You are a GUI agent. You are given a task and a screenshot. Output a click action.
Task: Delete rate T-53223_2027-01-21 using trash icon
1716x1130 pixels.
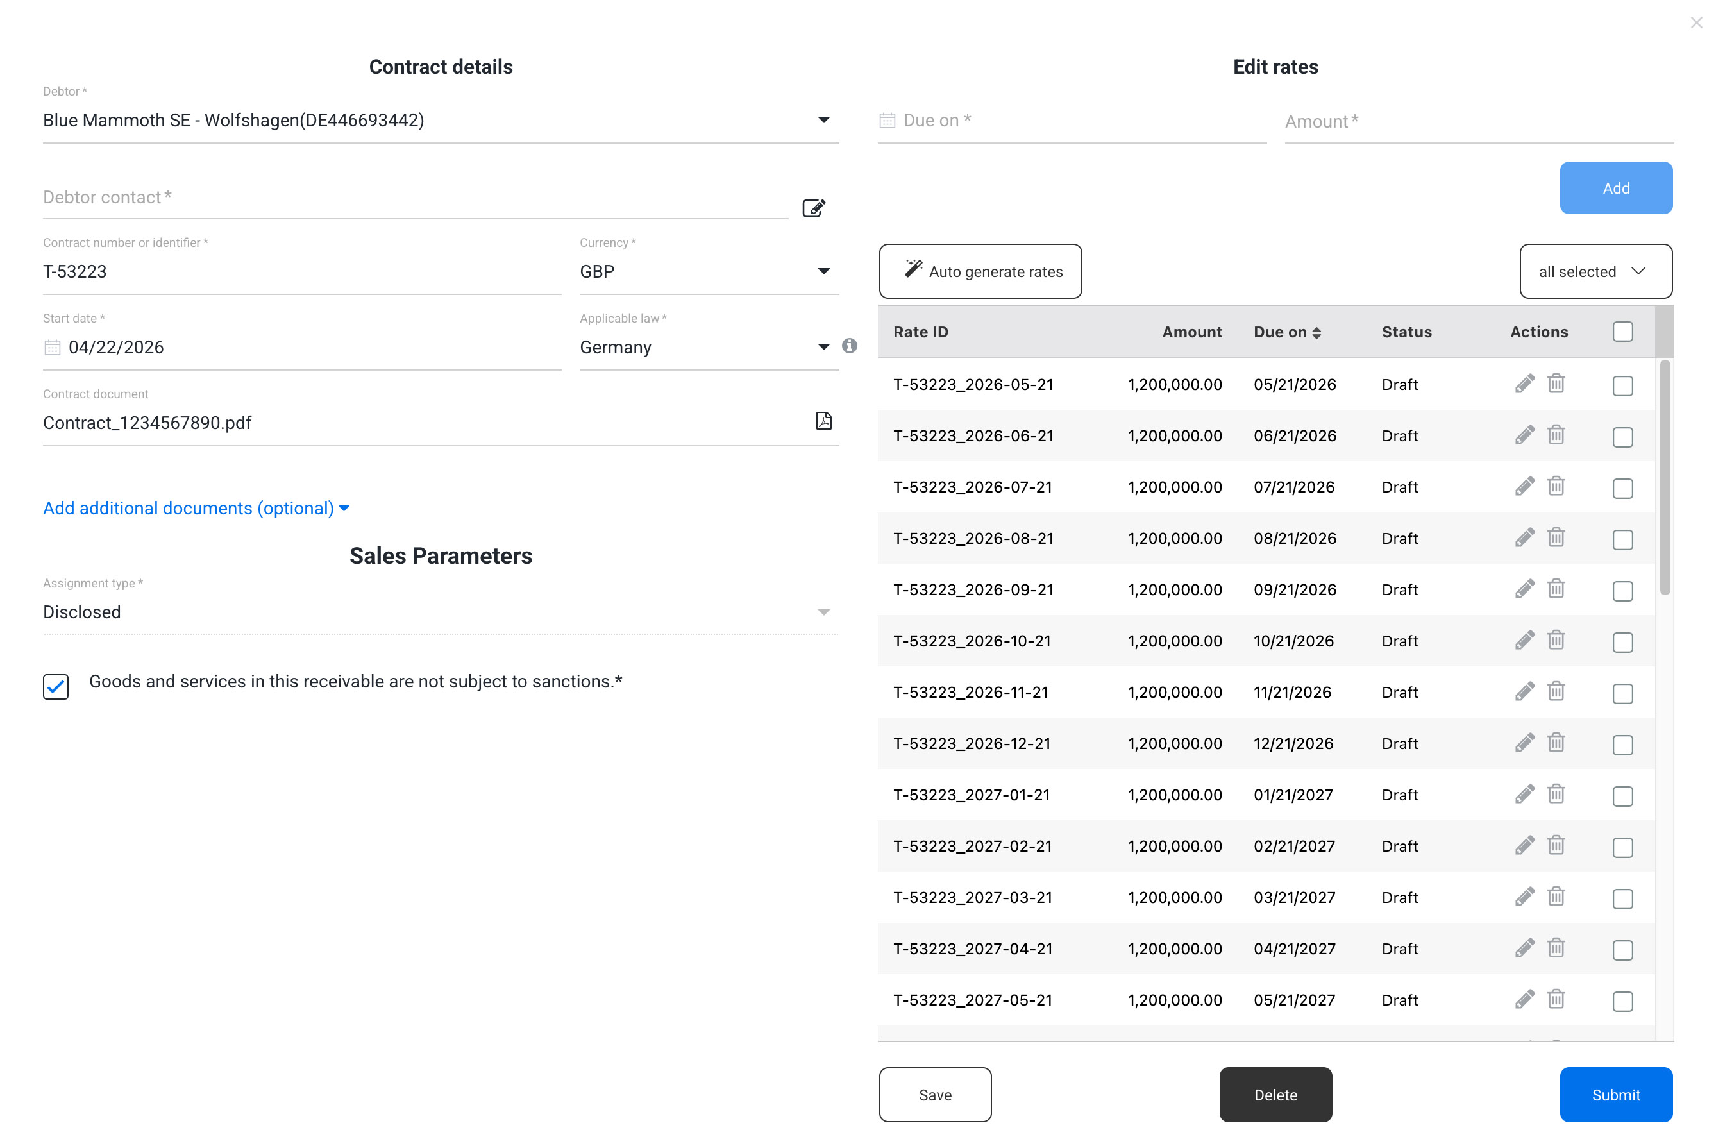[x=1556, y=794]
